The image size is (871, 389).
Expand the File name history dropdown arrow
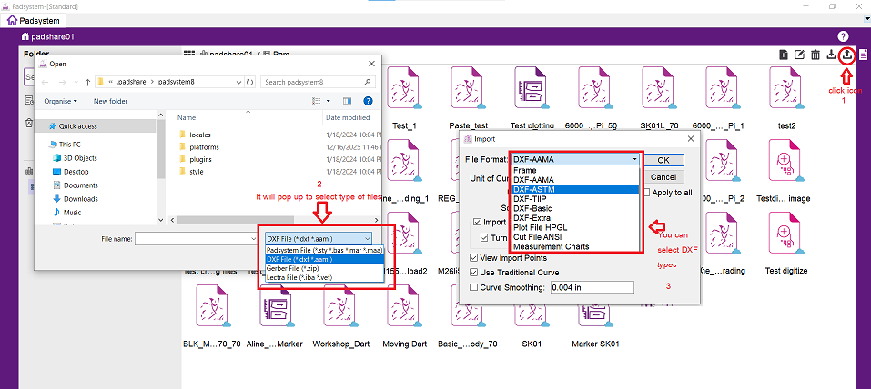(x=253, y=239)
